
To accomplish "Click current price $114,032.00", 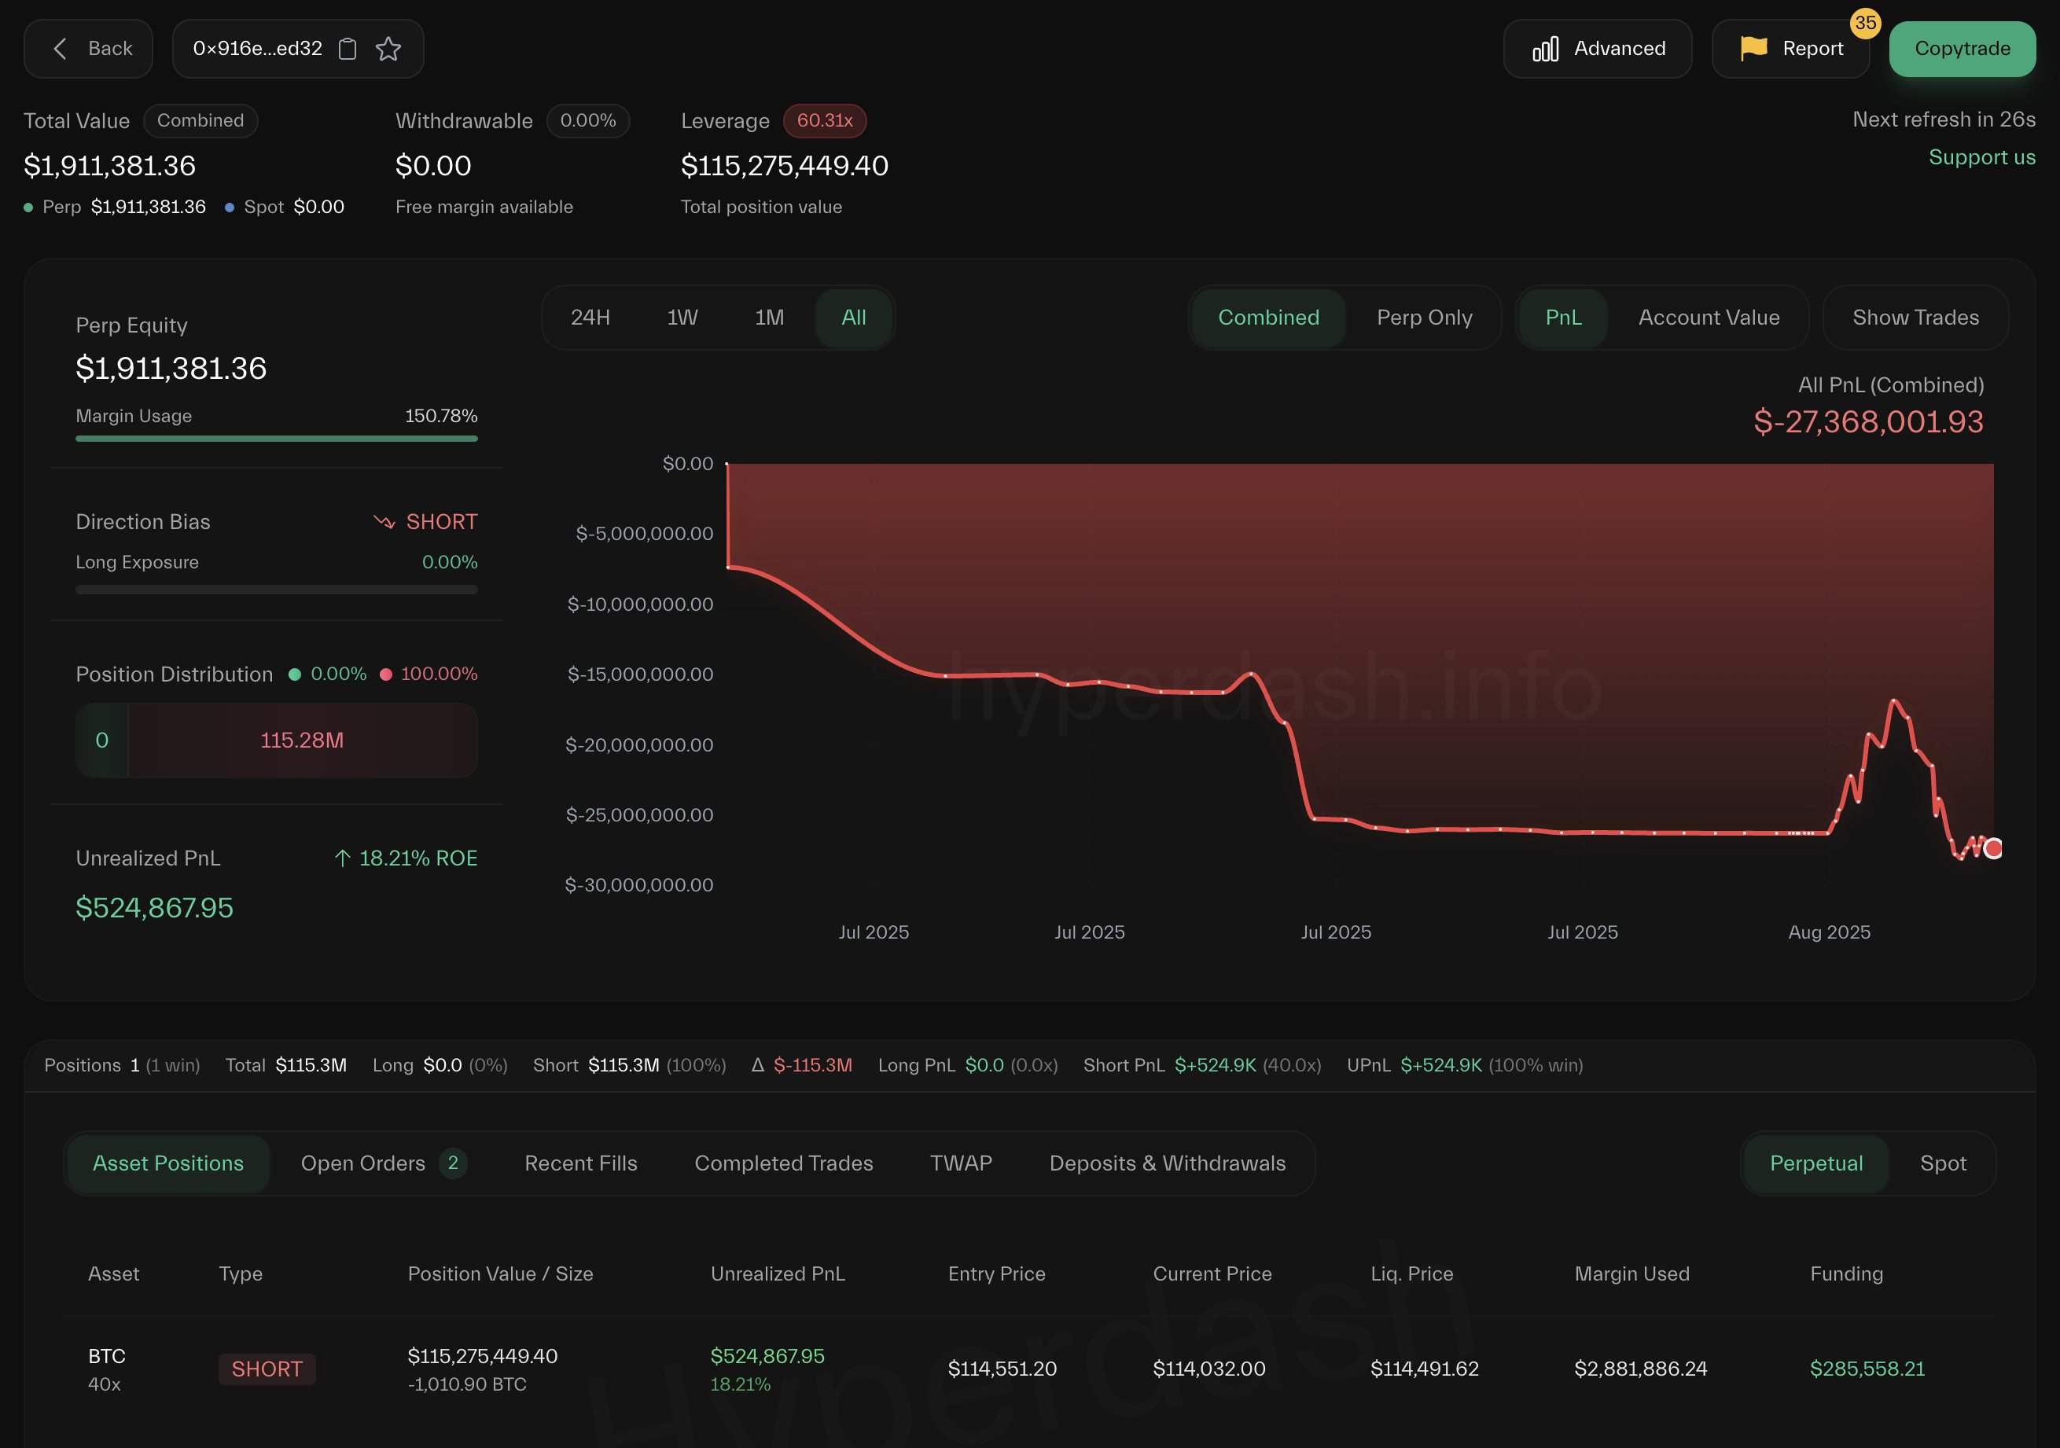I will 1209,1369.
